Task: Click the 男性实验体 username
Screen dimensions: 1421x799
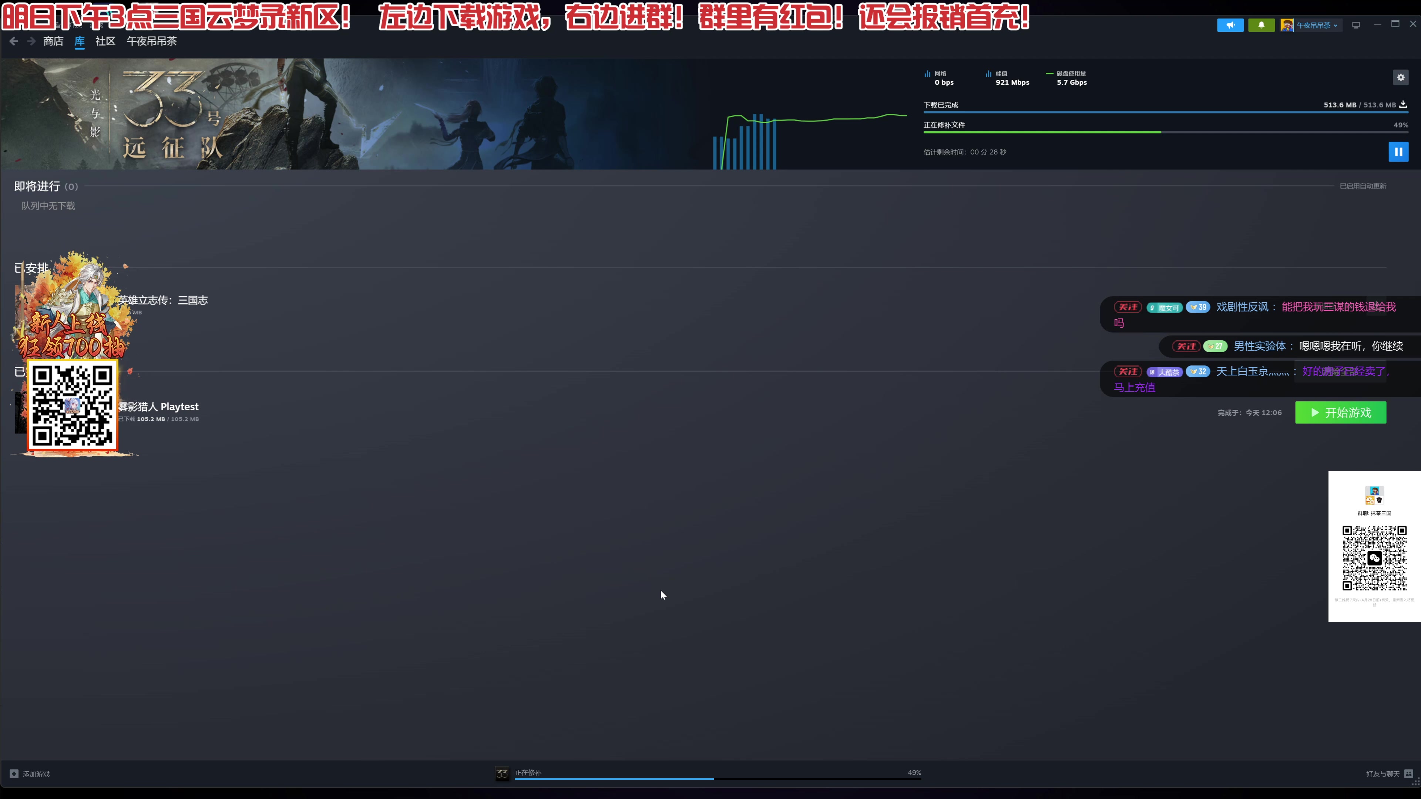Action: tap(1259, 346)
